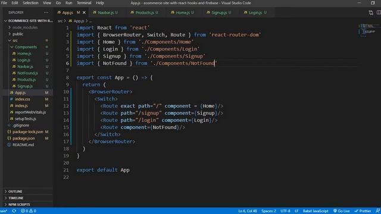
Task: Open Signup.js in the explorer tree
Action: click(25, 86)
